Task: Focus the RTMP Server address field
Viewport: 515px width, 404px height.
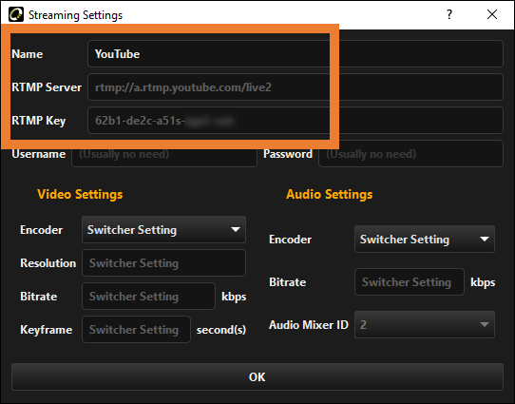Action: coord(296,87)
